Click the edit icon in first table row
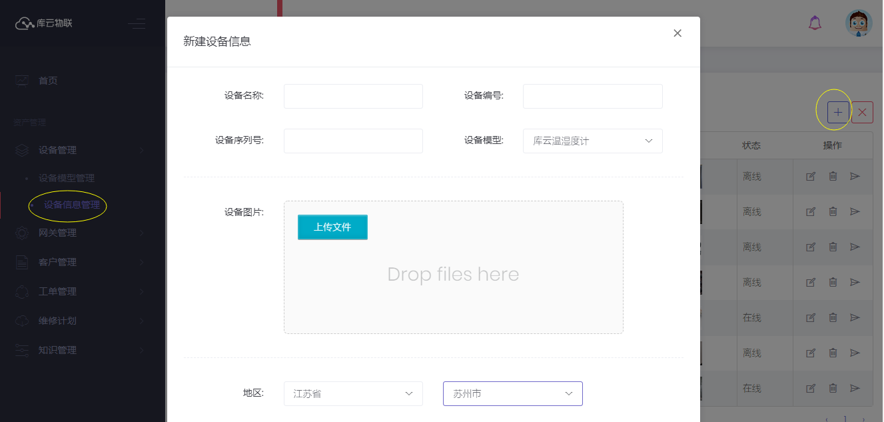 [811, 176]
